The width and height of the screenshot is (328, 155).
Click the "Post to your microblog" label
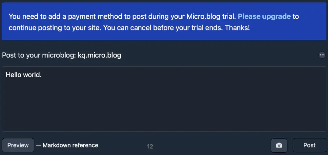point(39,55)
